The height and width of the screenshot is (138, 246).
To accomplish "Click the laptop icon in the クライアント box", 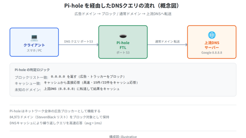I will (x=34, y=38).
